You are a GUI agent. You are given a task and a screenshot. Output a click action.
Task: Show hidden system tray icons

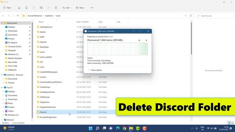pyautogui.click(x=192, y=128)
